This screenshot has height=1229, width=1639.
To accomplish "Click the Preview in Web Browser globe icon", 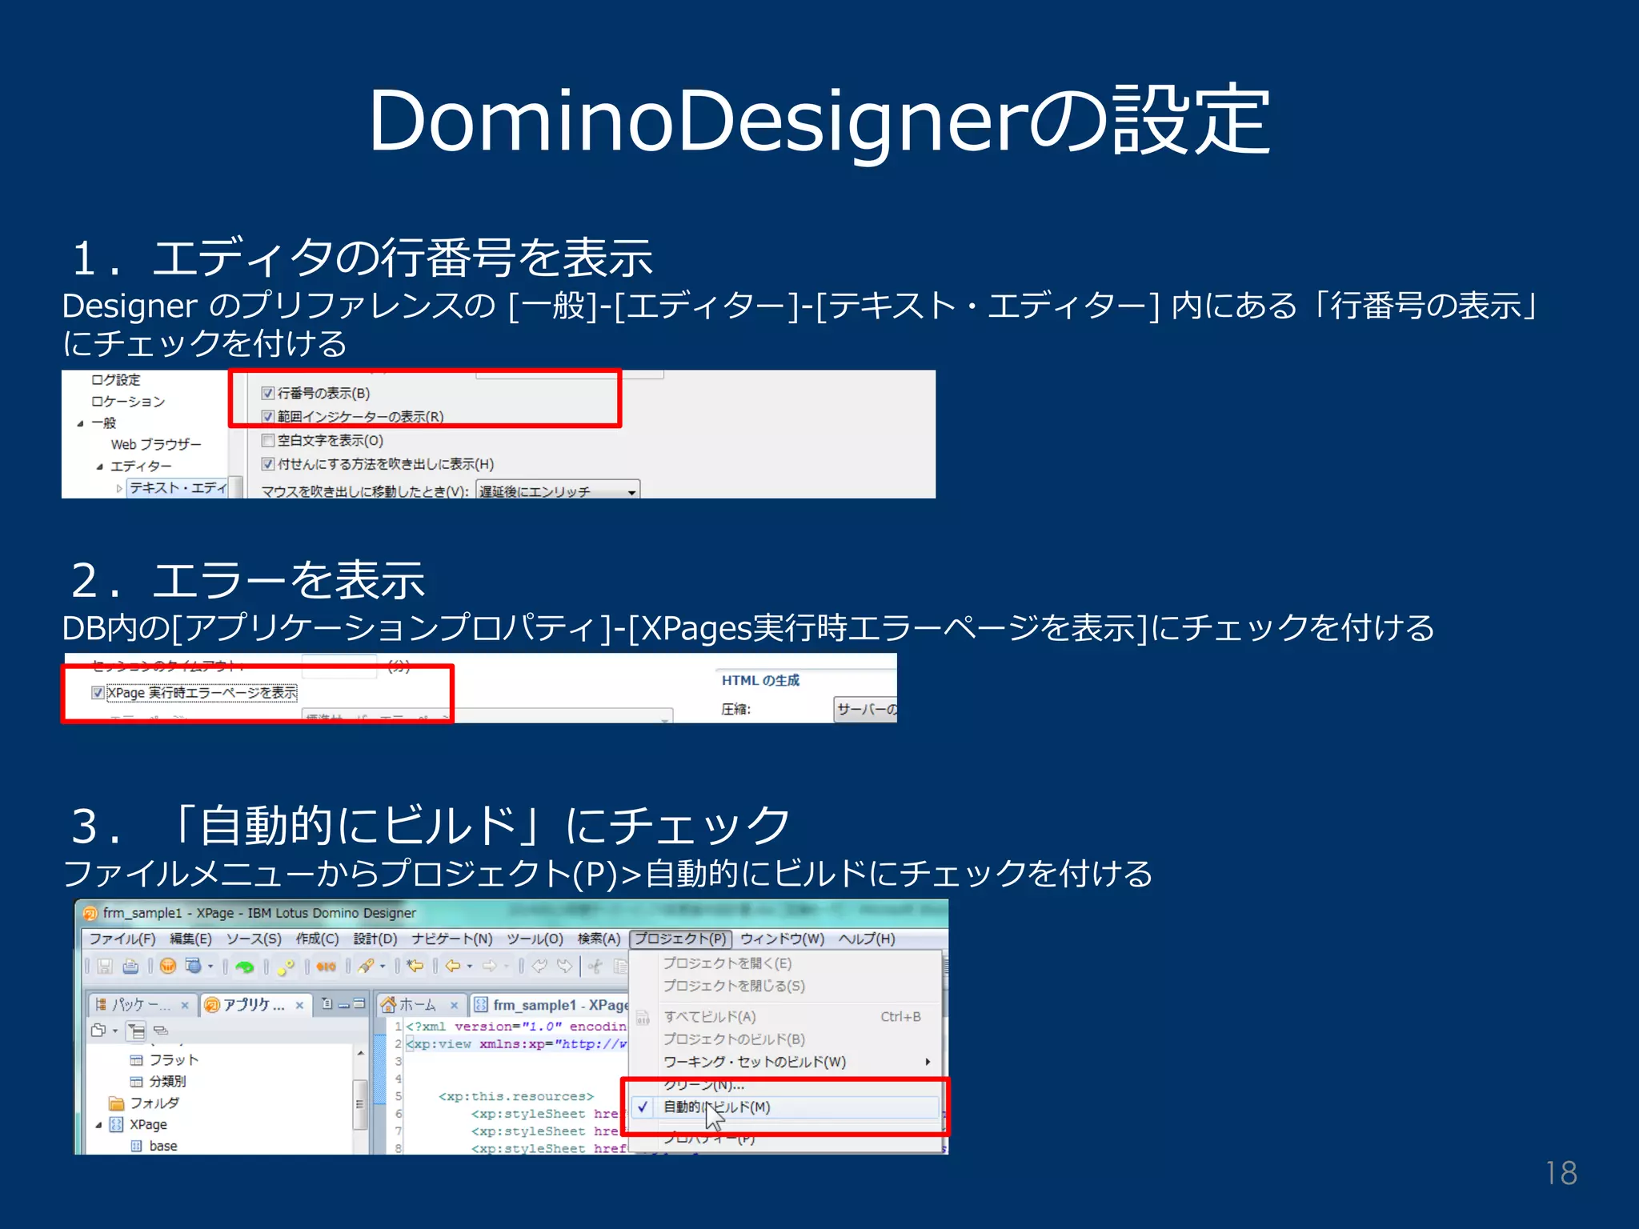I will [x=193, y=967].
